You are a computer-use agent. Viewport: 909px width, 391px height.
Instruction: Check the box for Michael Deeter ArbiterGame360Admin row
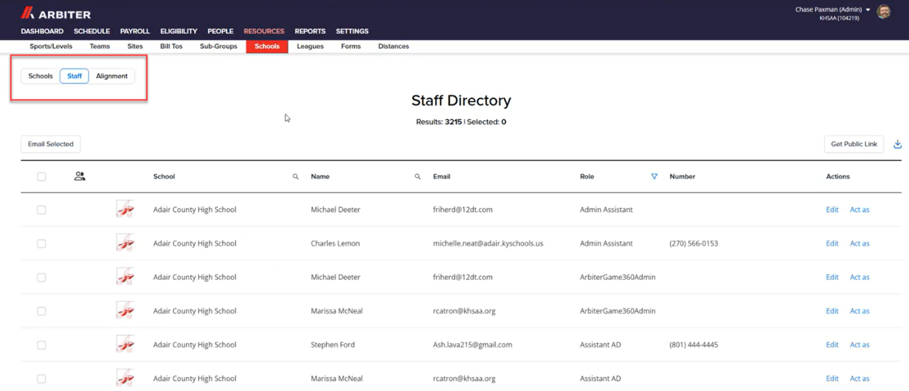tap(41, 278)
